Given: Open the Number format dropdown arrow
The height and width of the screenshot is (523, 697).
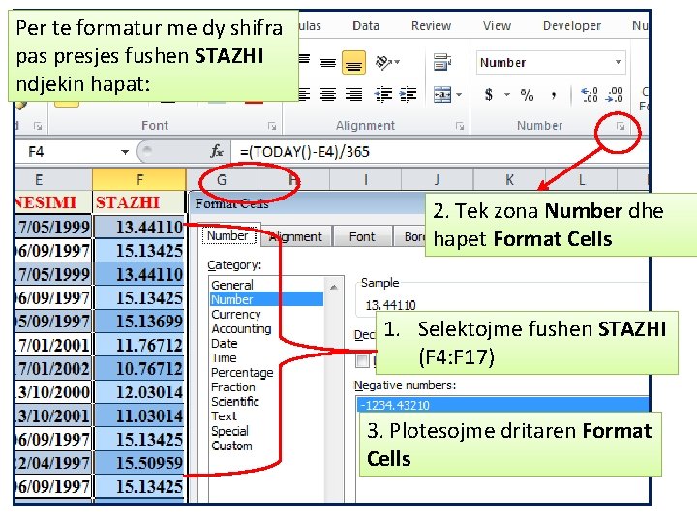Looking at the screenshot, I should (618, 62).
